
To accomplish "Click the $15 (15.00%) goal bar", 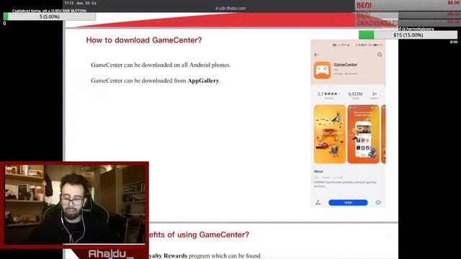I will [408, 35].
